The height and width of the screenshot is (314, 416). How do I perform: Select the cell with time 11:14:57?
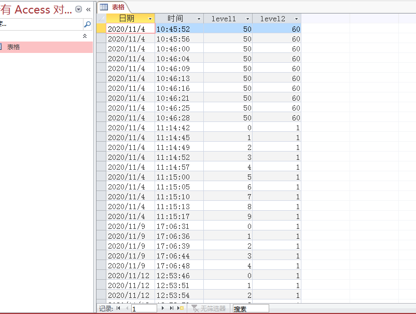(179, 167)
